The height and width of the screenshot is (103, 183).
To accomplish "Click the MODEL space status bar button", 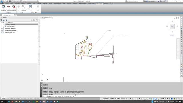I will click(x=123, y=99).
